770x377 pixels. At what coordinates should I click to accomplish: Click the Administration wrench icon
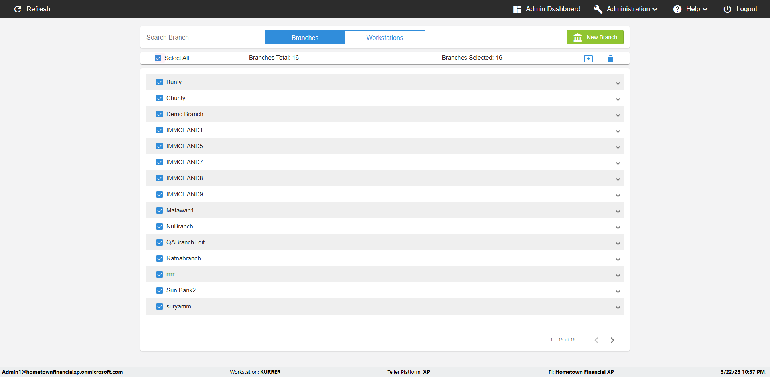coord(598,9)
